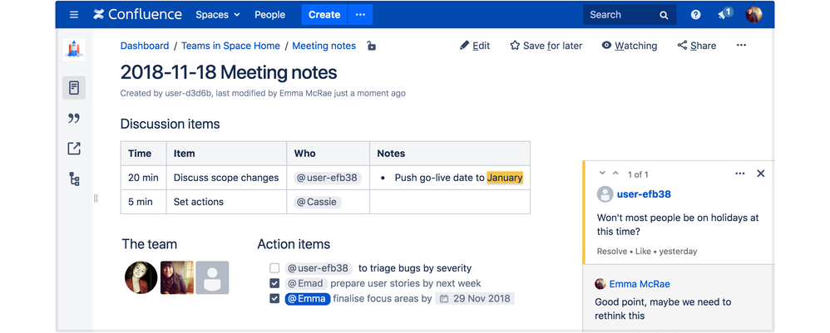Viewport: 830px width, 333px height.
Task: Toggle Watching for this page
Action: (630, 46)
